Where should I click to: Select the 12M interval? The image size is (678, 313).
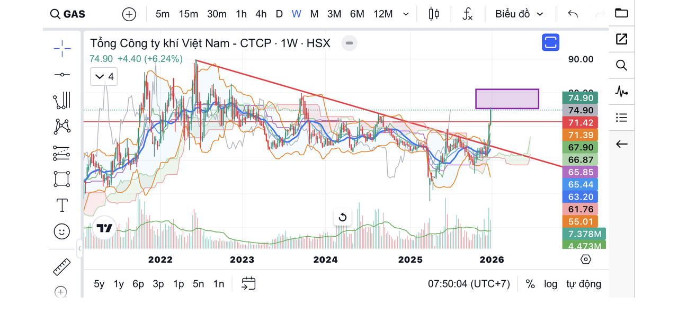383,14
